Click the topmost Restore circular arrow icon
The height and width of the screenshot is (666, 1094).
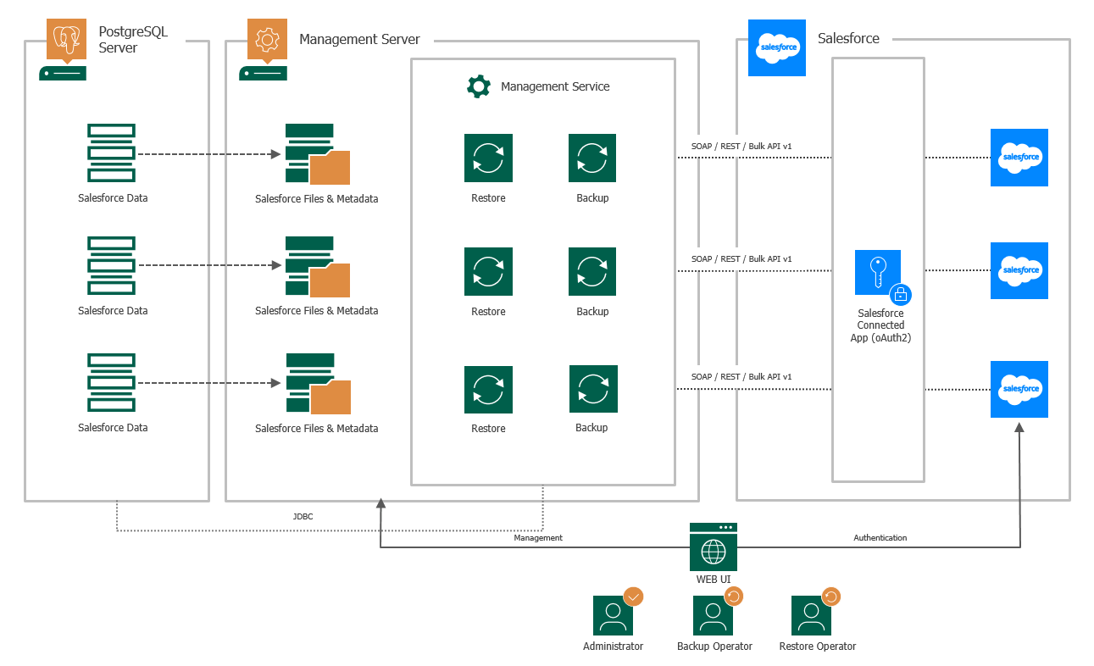(487, 158)
